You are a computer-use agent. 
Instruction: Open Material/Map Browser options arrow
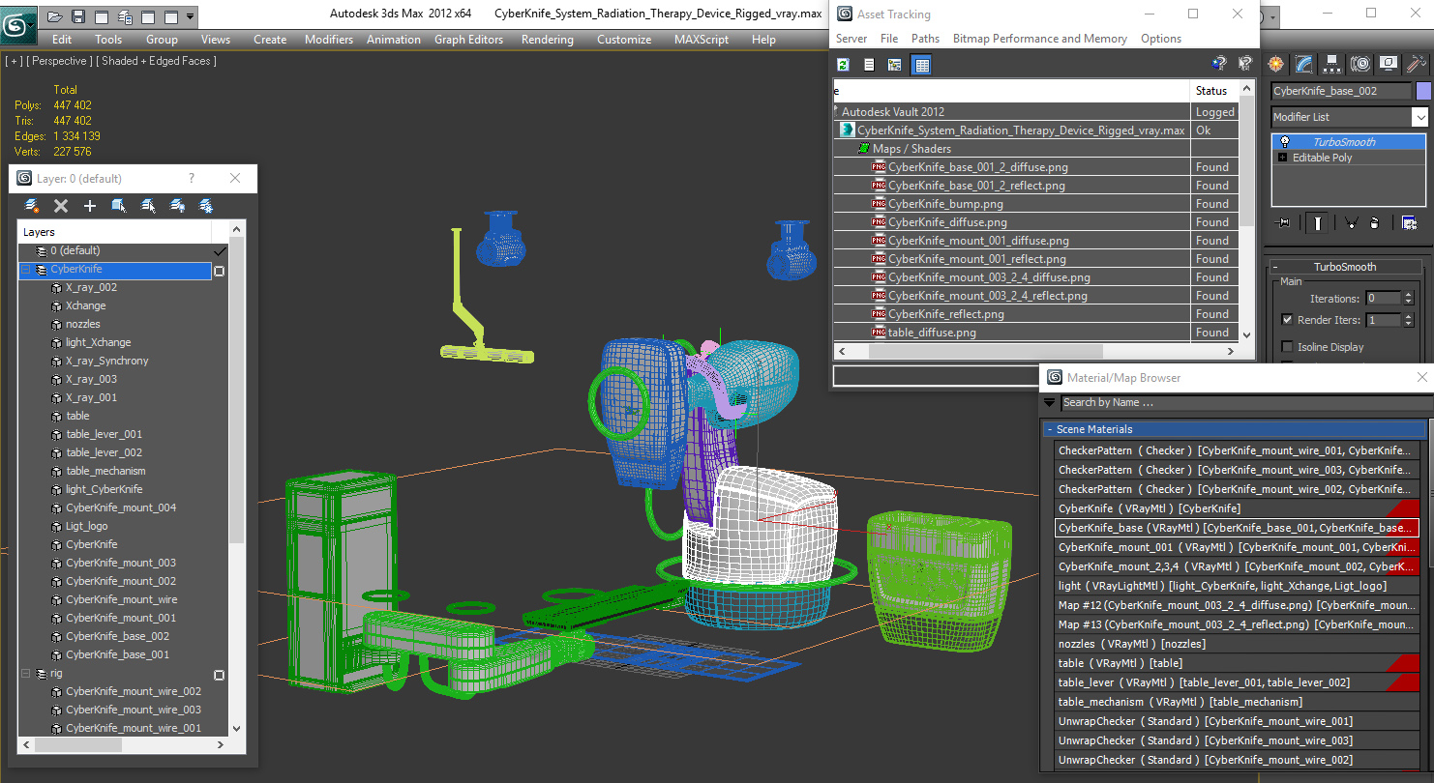pyautogui.click(x=1050, y=403)
